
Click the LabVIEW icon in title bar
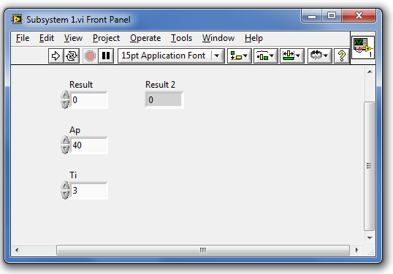tap(17, 19)
